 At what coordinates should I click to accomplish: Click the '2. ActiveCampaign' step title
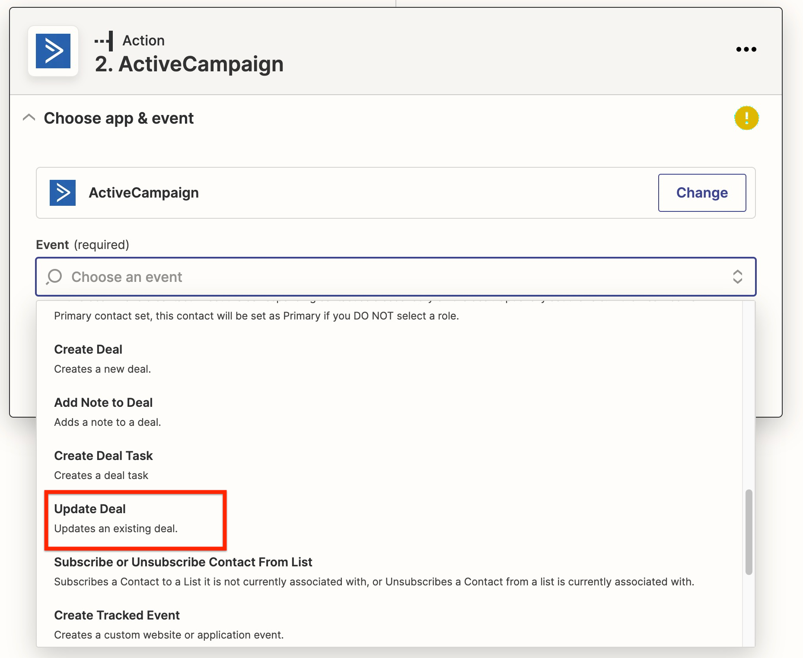click(189, 64)
